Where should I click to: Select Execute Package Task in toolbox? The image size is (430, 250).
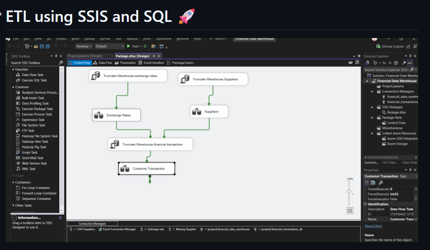[37, 109]
